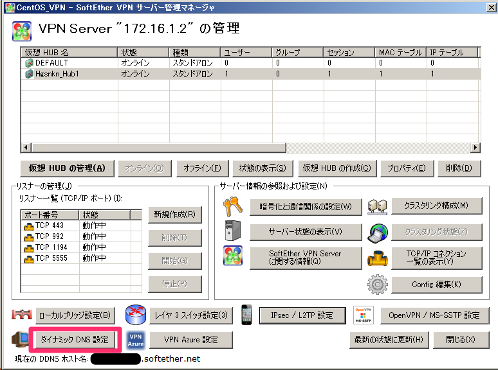The width and height of the screenshot is (498, 370).
Task: Open hub プロパティ(E)
Action: (406, 168)
